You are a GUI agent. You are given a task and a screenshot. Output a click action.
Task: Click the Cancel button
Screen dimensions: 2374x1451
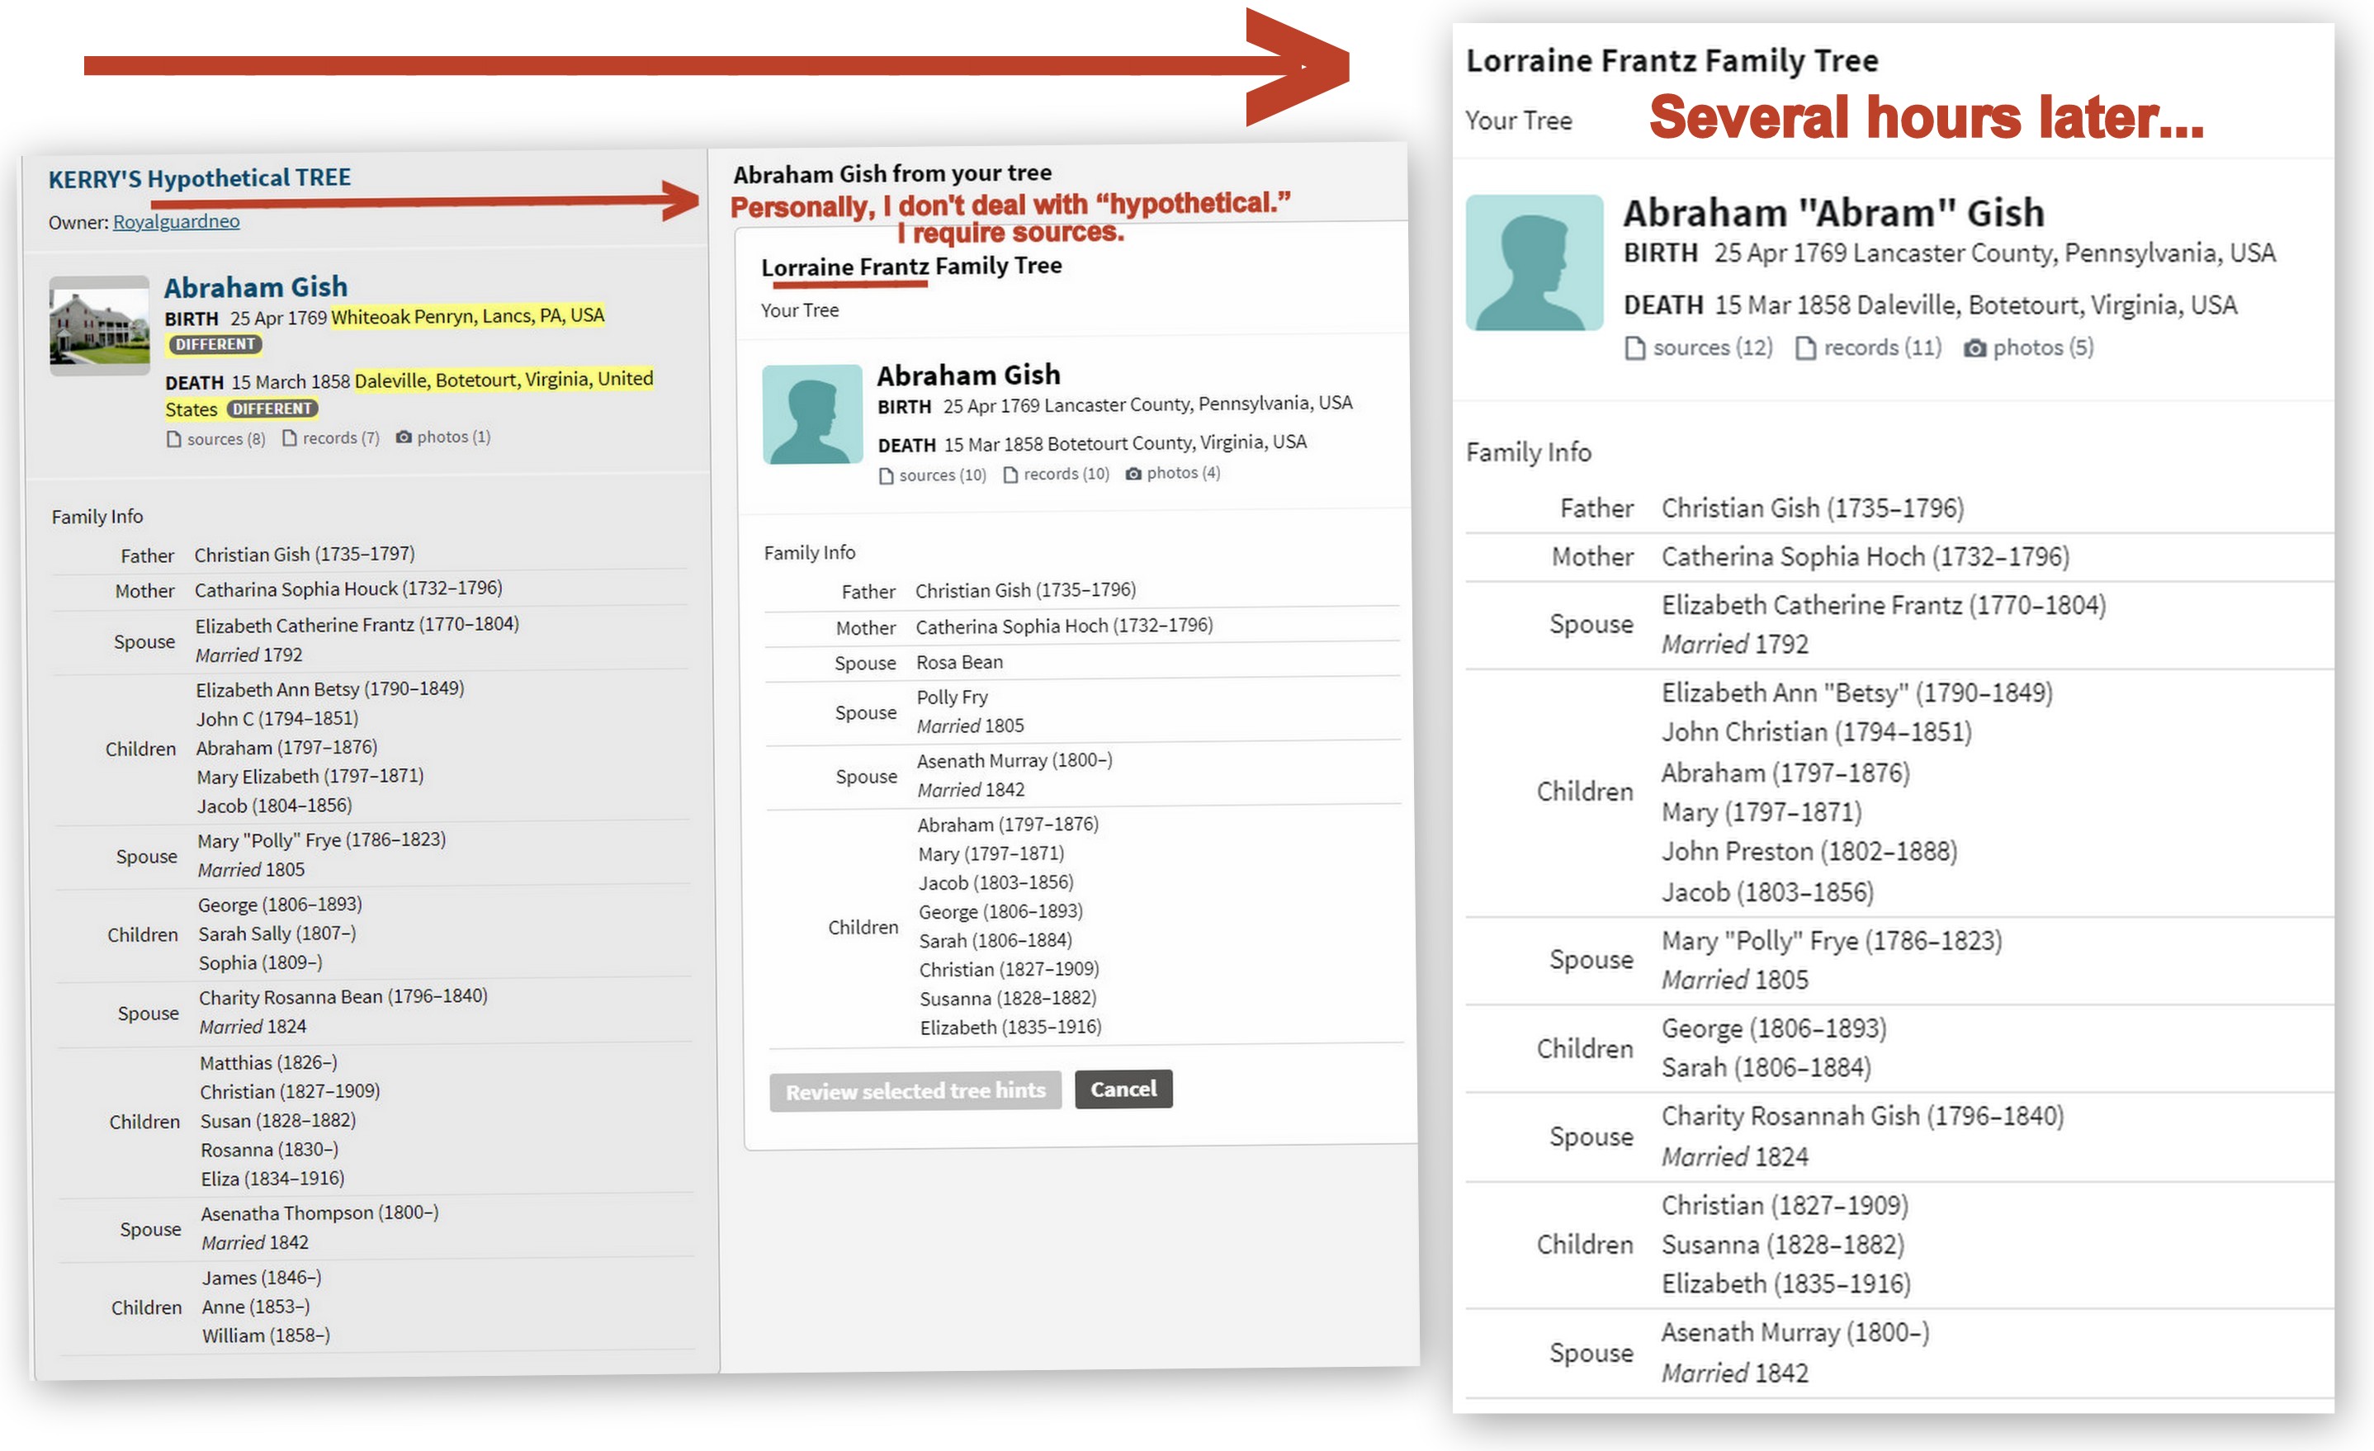click(x=1123, y=1089)
